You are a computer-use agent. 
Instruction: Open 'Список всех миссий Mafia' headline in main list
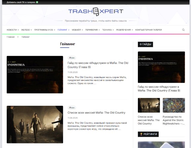click(x=96, y=113)
